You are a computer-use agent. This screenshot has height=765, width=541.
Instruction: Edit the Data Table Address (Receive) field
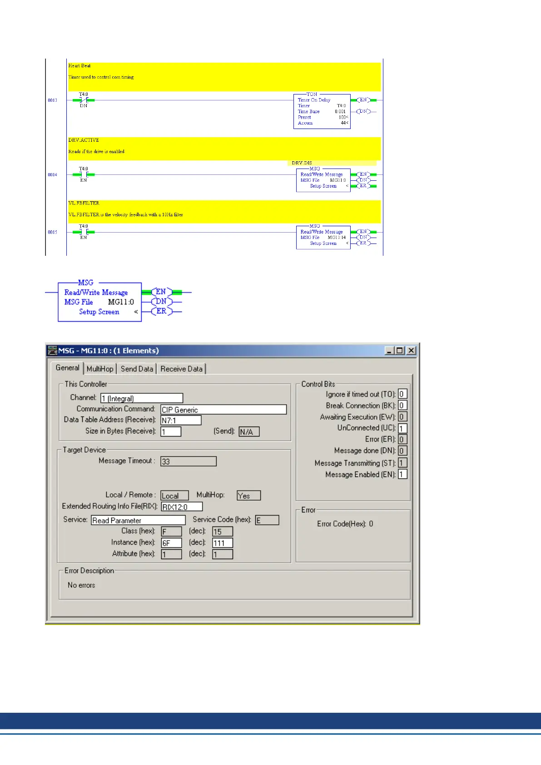[181, 421]
